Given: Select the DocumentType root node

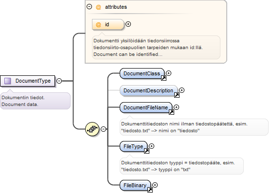Looking at the screenshot, I should coord(28,81).
